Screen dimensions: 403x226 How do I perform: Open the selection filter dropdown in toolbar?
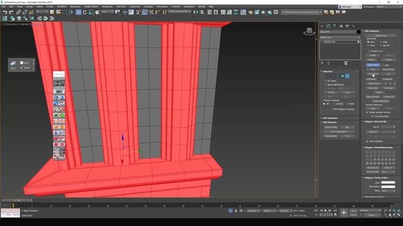click(42, 12)
